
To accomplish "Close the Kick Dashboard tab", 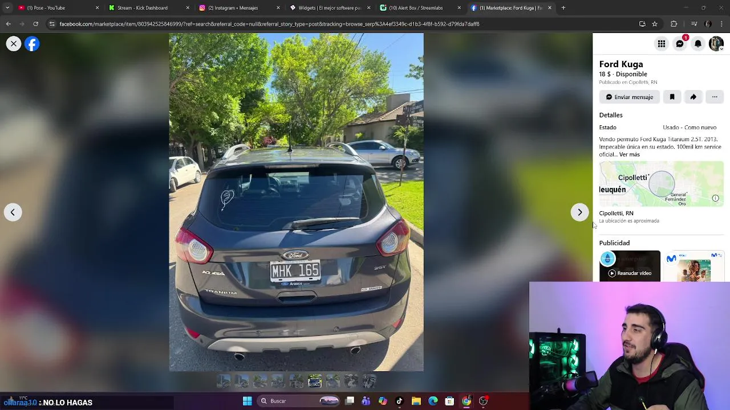I will (188, 8).
